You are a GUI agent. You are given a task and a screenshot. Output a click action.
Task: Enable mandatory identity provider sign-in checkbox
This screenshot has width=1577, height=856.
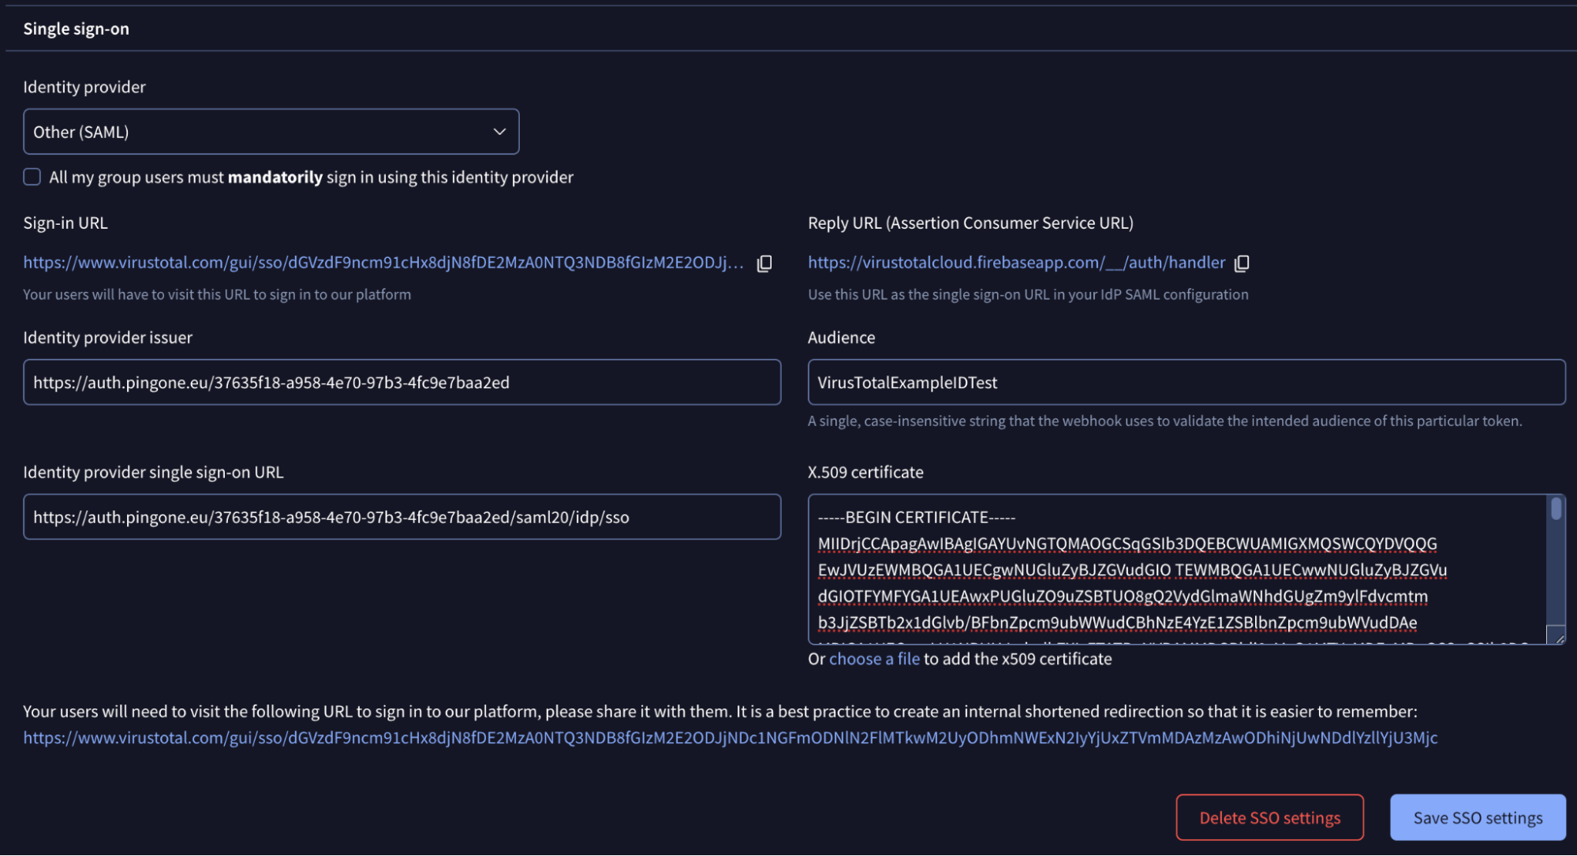32,177
